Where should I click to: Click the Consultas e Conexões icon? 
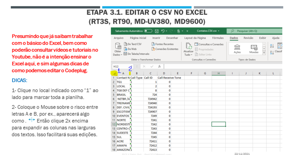(x=196, y=44)
